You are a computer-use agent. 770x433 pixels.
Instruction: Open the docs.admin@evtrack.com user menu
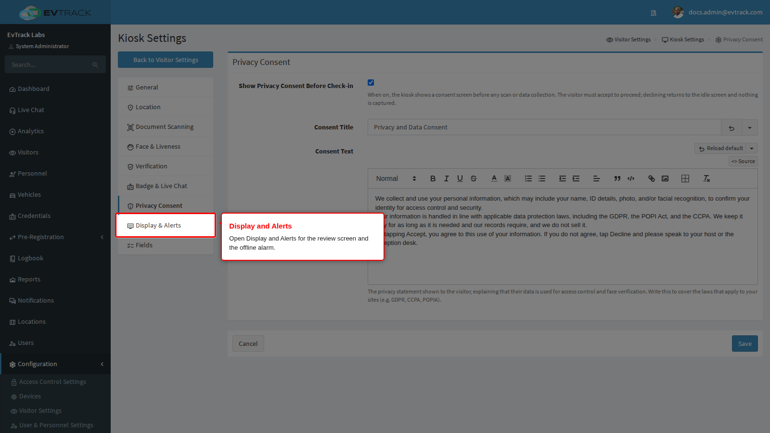click(x=717, y=13)
